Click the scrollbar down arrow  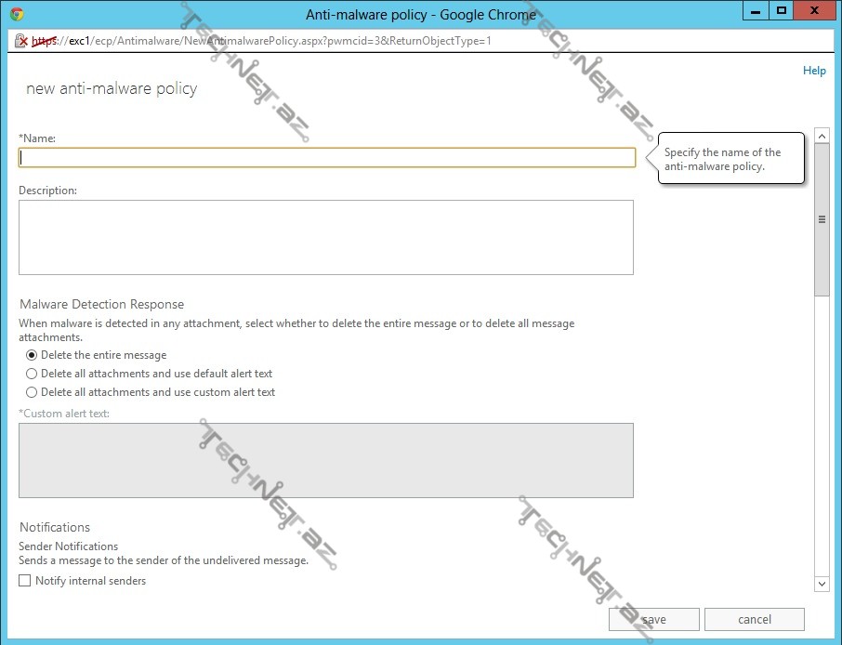tap(821, 583)
